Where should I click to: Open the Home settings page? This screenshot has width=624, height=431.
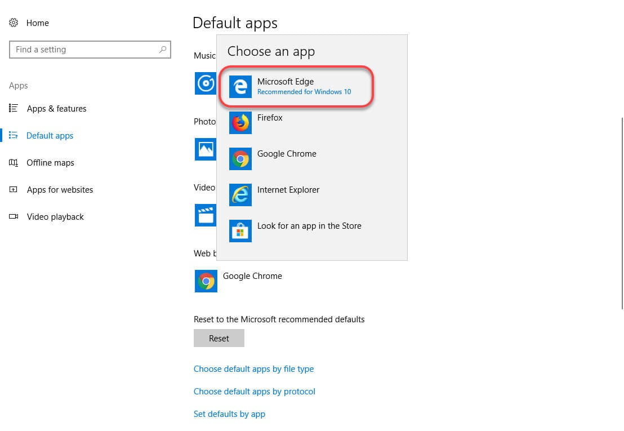click(37, 23)
